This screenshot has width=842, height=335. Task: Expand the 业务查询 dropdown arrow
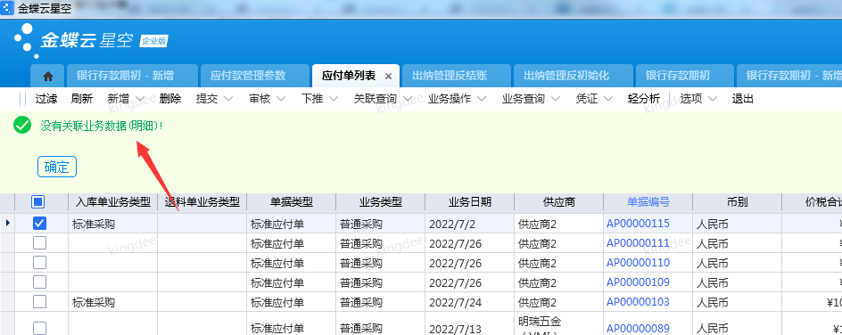(556, 99)
